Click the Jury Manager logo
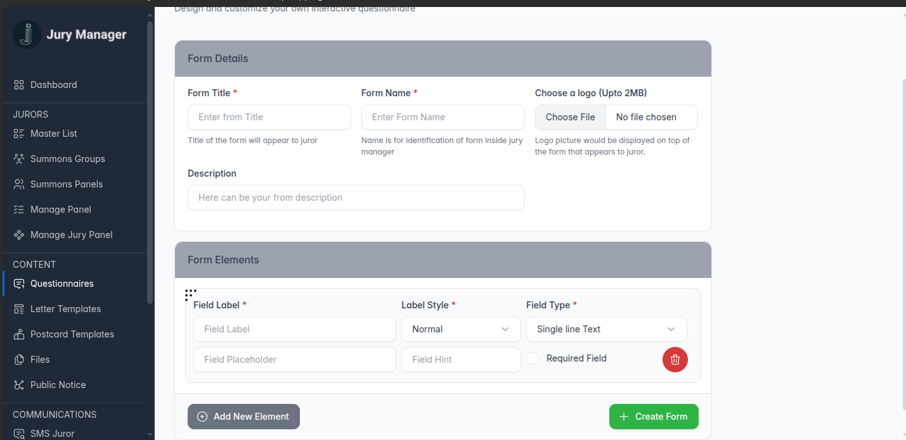The image size is (906, 440). [26, 34]
